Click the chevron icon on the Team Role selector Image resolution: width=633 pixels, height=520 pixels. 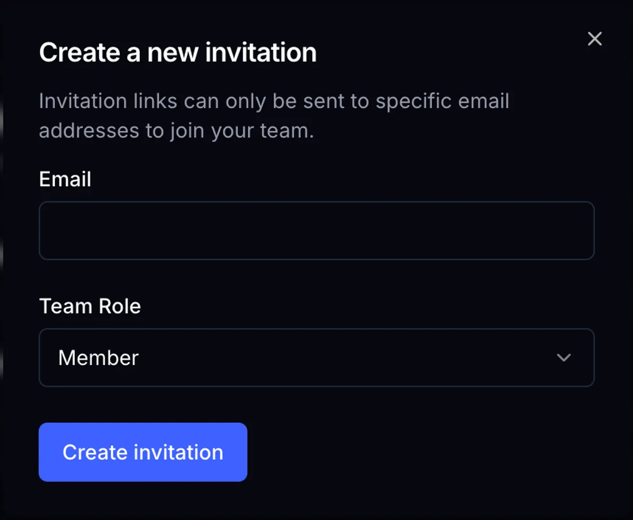click(x=564, y=358)
